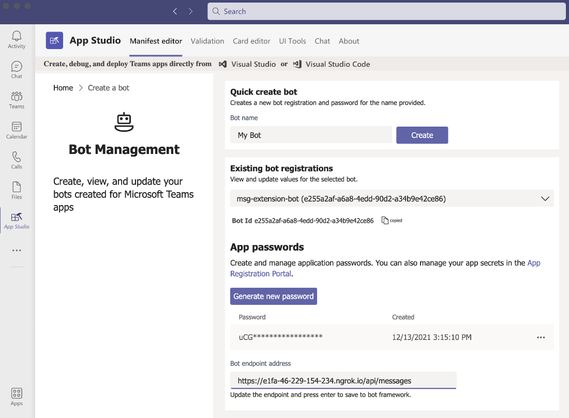Click the Created column header

pyautogui.click(x=403, y=317)
